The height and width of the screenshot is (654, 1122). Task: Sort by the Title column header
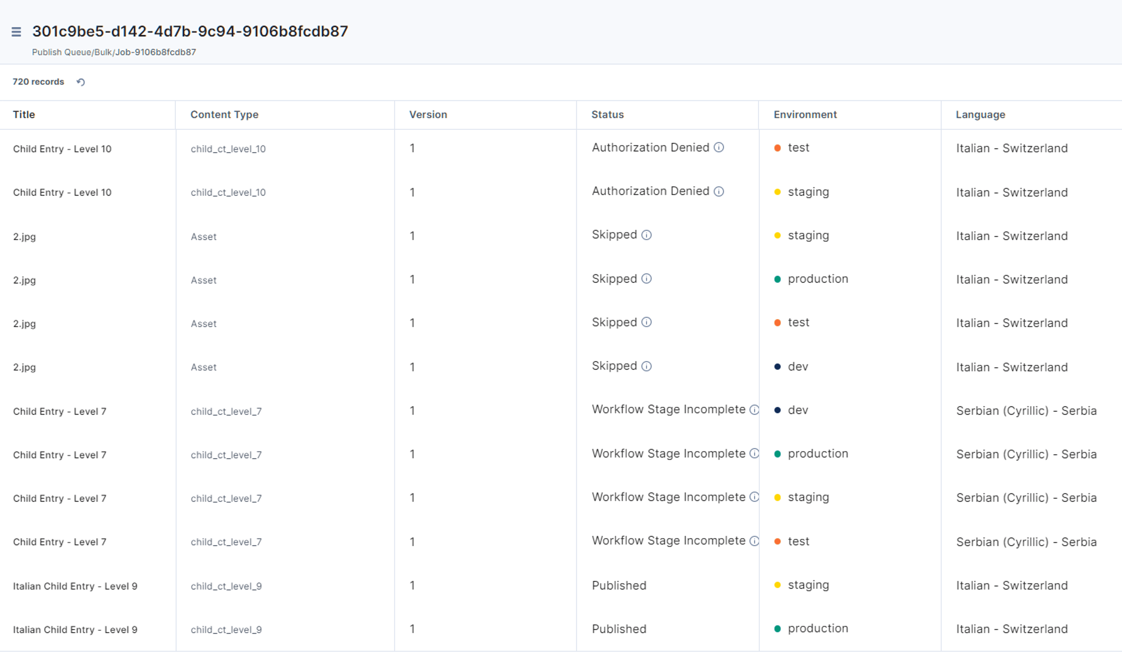[x=24, y=115]
